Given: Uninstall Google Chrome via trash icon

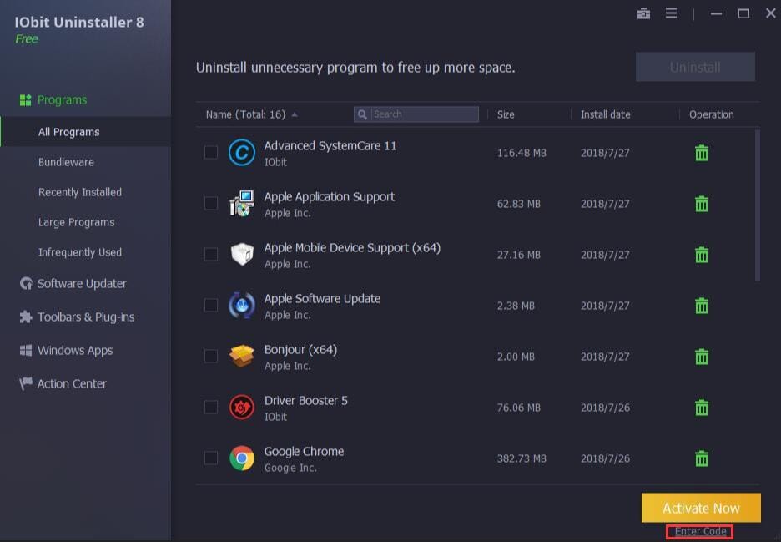Looking at the screenshot, I should (701, 458).
